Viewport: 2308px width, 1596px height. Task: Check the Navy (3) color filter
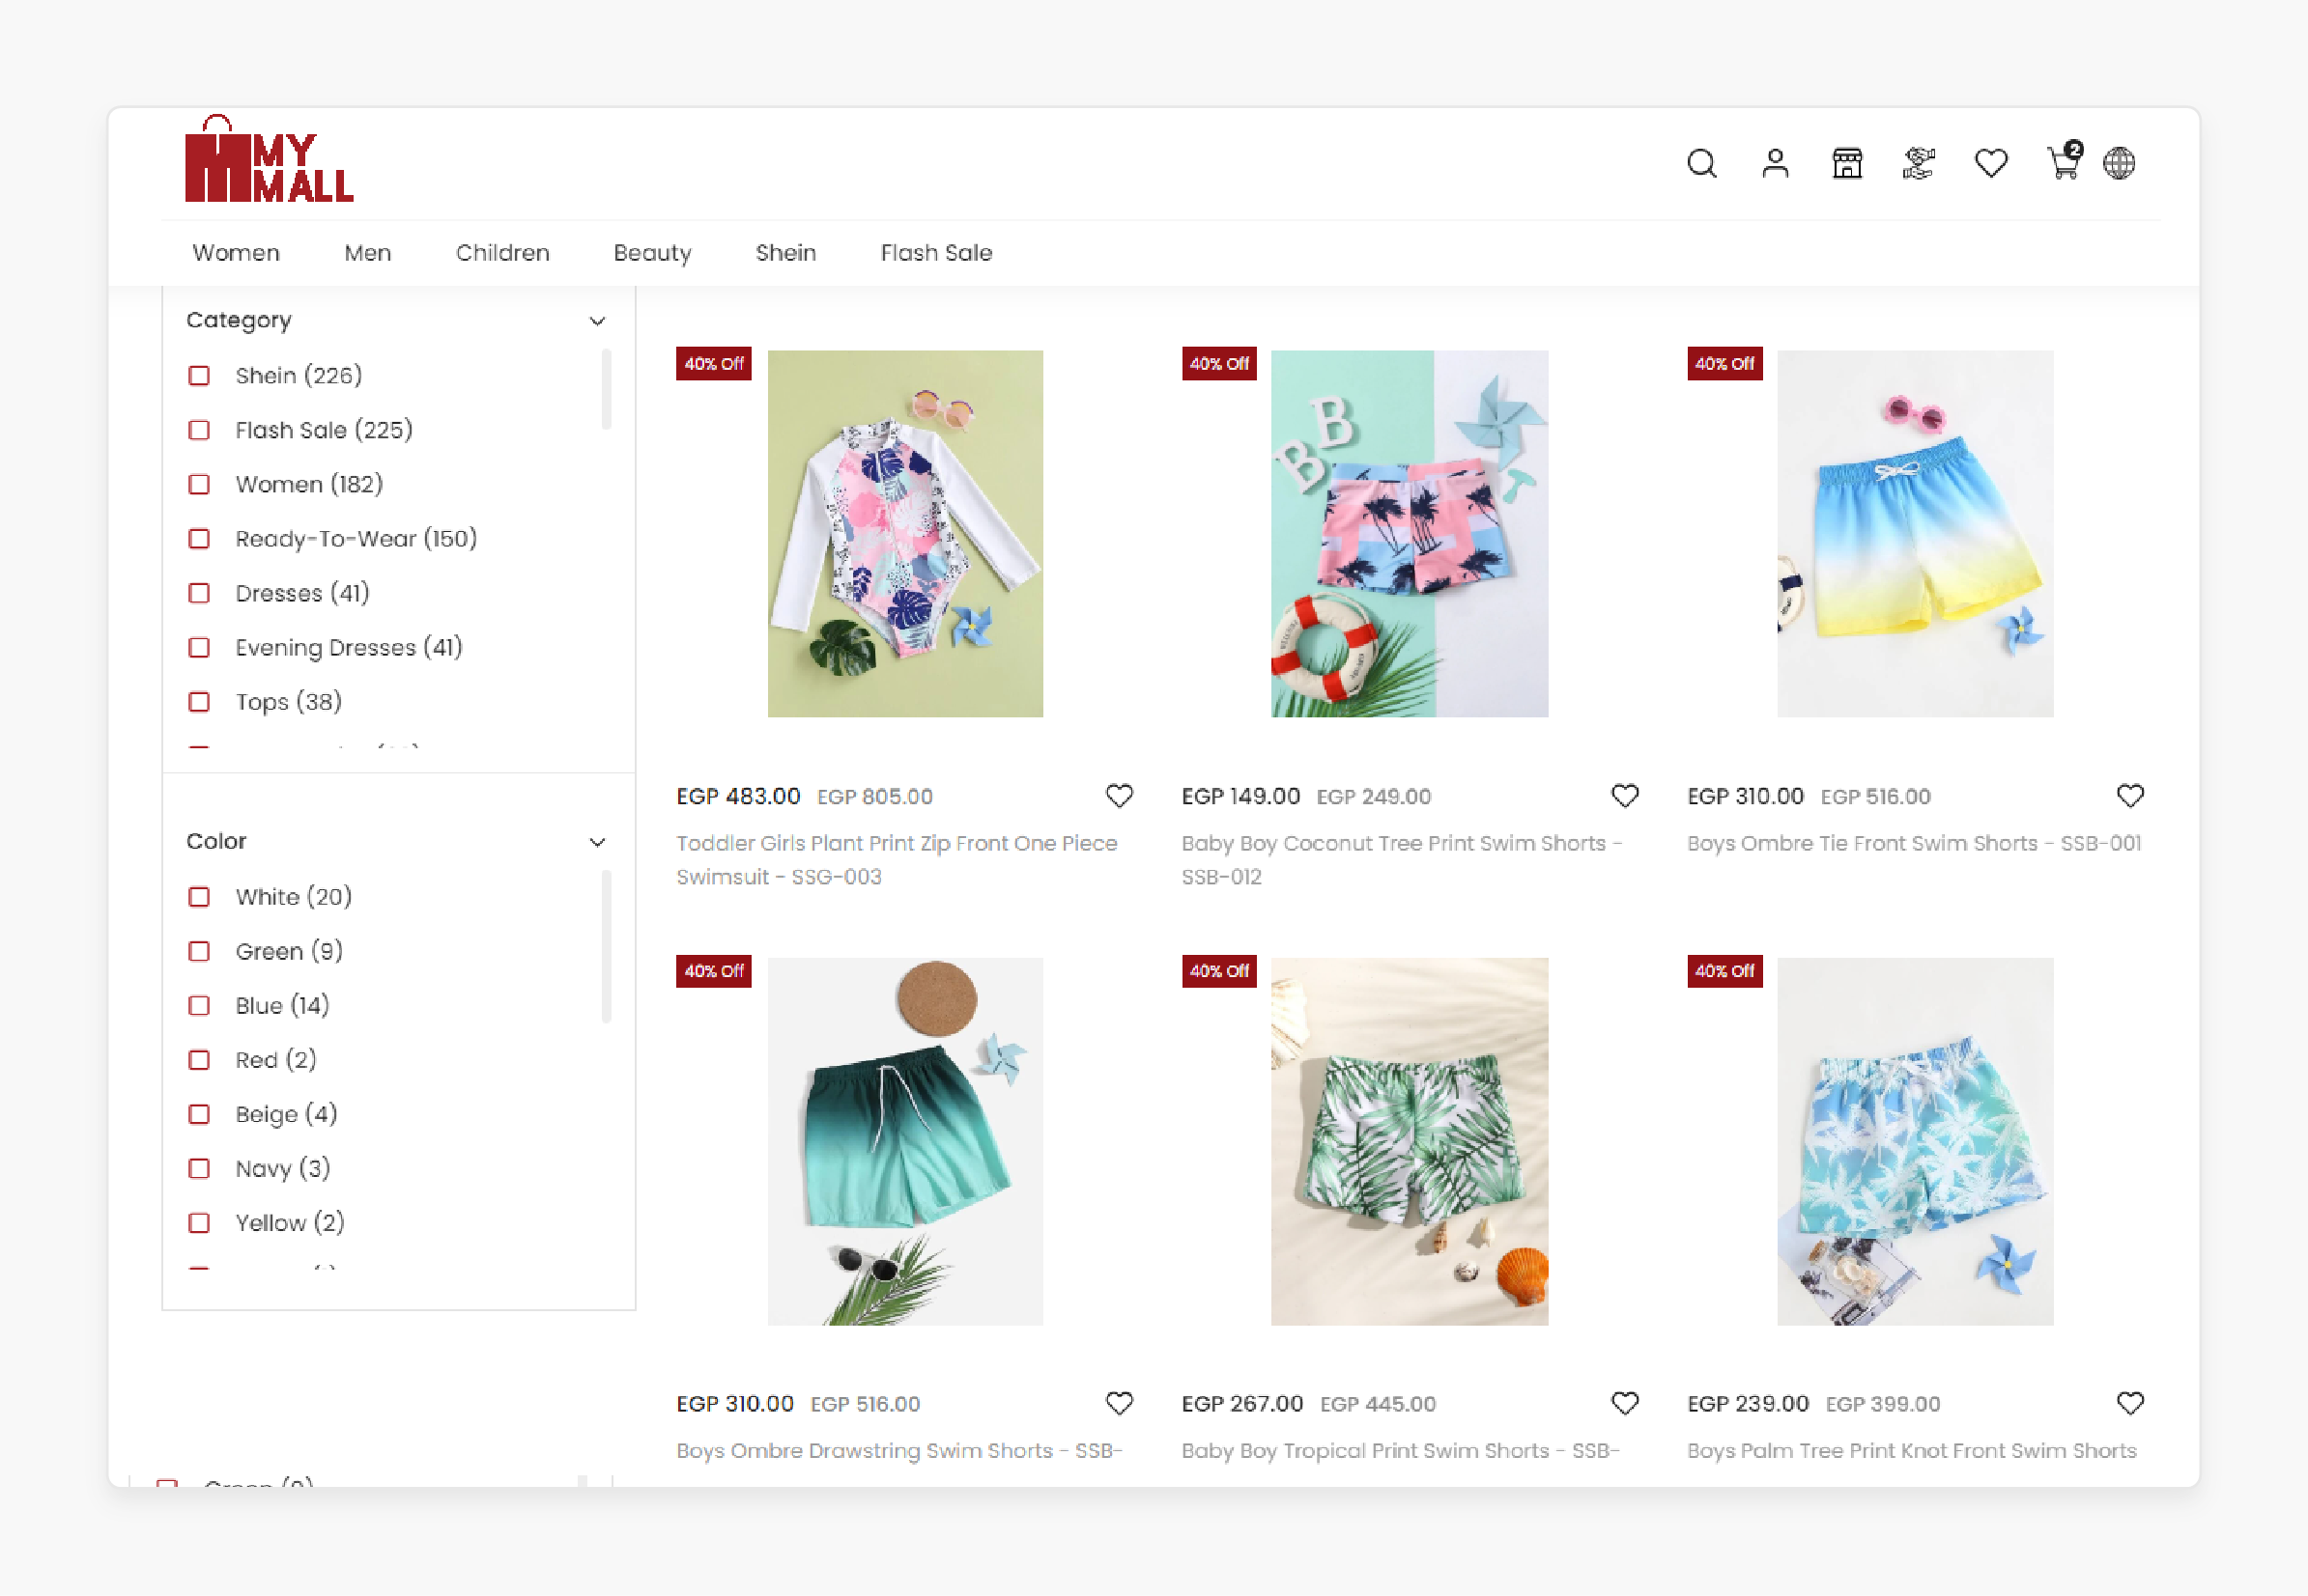(199, 1169)
